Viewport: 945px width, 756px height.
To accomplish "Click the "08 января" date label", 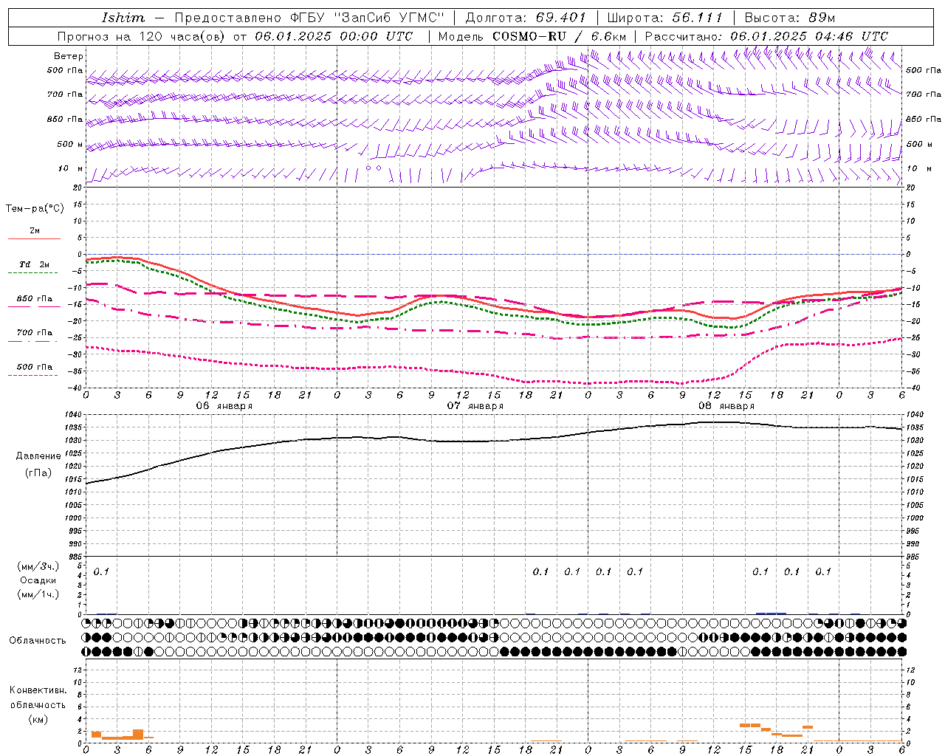I will (x=726, y=406).
